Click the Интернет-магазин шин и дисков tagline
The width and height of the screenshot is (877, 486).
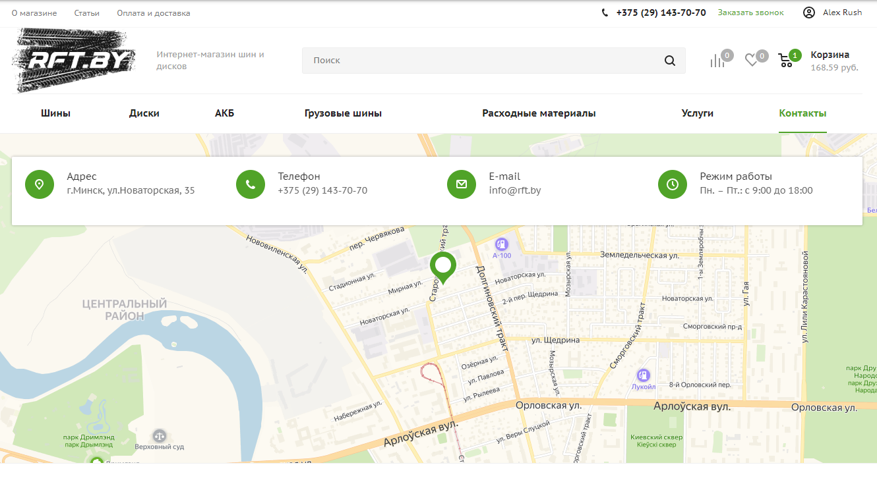point(210,60)
